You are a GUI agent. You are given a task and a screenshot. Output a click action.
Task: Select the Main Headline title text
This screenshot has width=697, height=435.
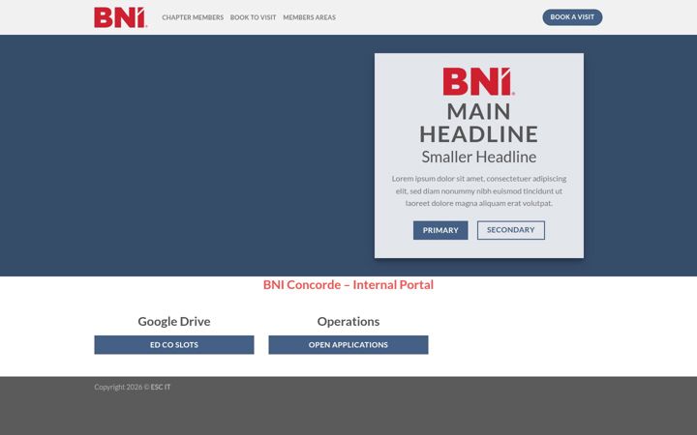[479, 123]
